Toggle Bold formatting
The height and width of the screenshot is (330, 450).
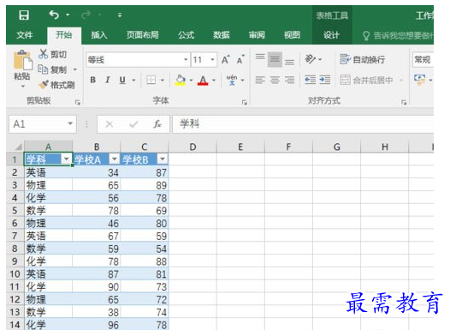[x=93, y=80]
